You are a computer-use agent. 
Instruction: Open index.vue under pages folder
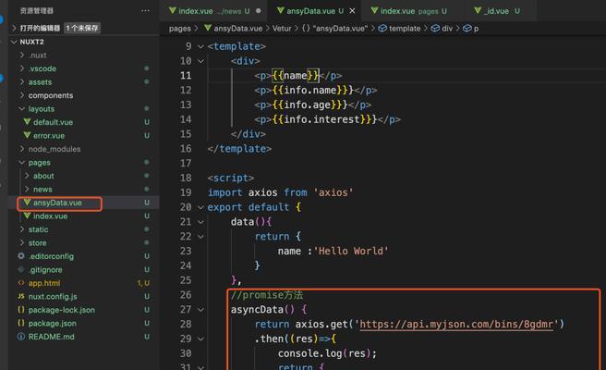(50, 216)
